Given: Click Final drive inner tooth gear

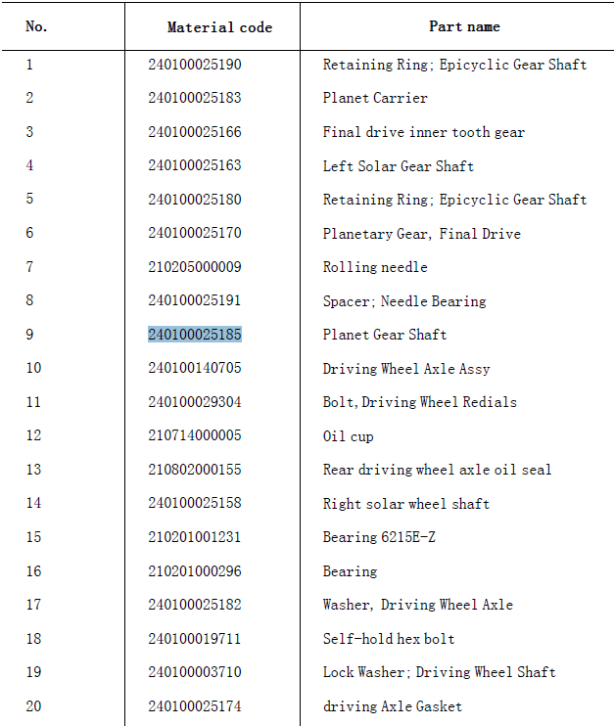Looking at the screenshot, I should pyautogui.click(x=424, y=132).
